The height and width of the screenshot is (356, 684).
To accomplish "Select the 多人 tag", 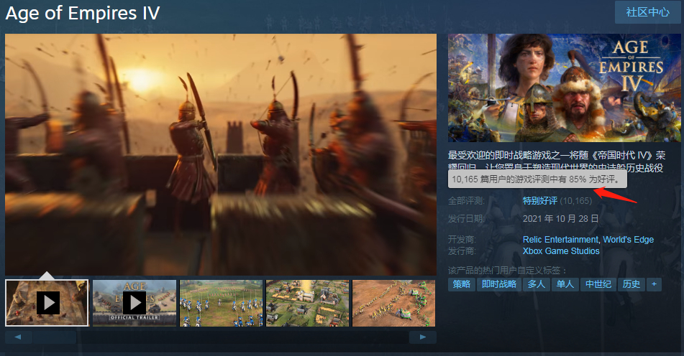I will click(x=537, y=284).
